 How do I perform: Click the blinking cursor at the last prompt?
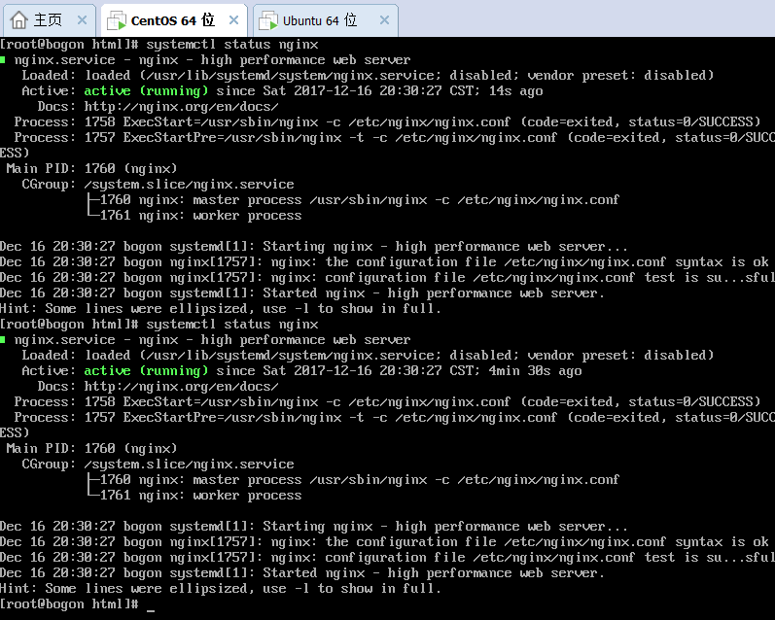pyautogui.click(x=151, y=604)
